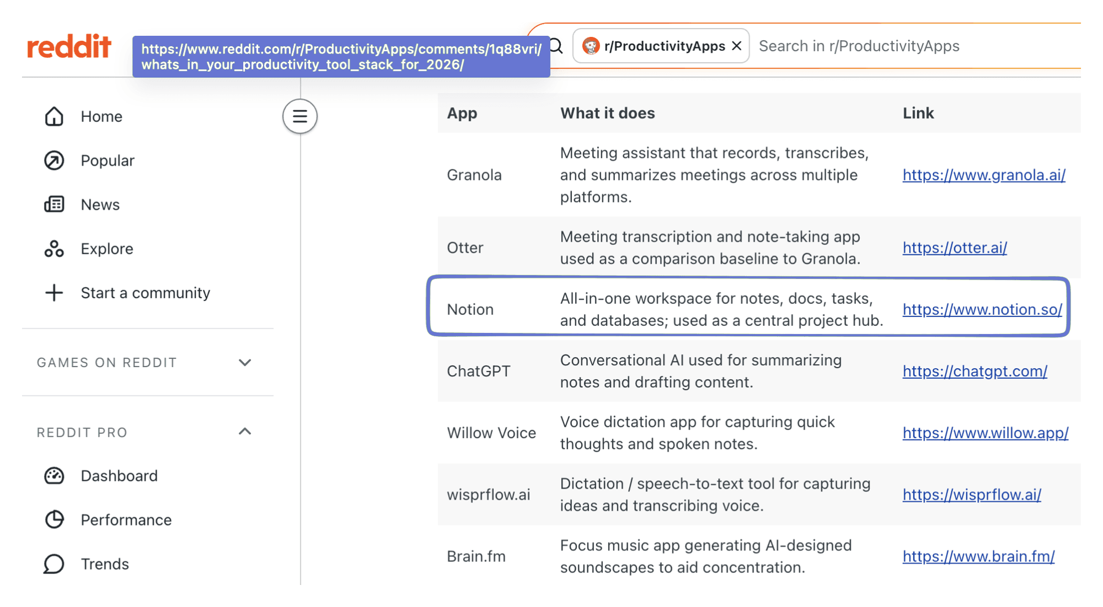Open the willow.app link
The width and height of the screenshot is (1103, 607).
(986, 433)
